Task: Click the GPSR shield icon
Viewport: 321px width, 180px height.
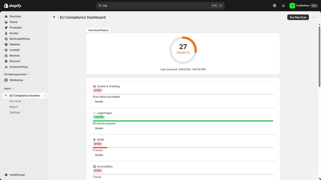Action: pyautogui.click(x=94, y=140)
